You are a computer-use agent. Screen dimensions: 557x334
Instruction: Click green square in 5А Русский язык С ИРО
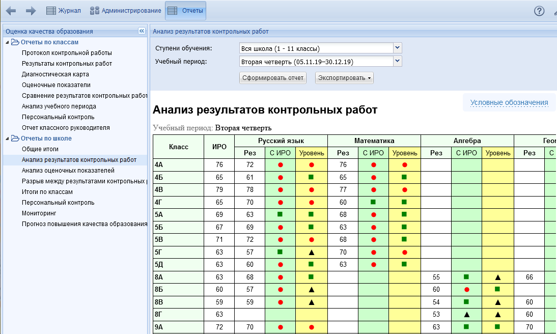(280, 214)
